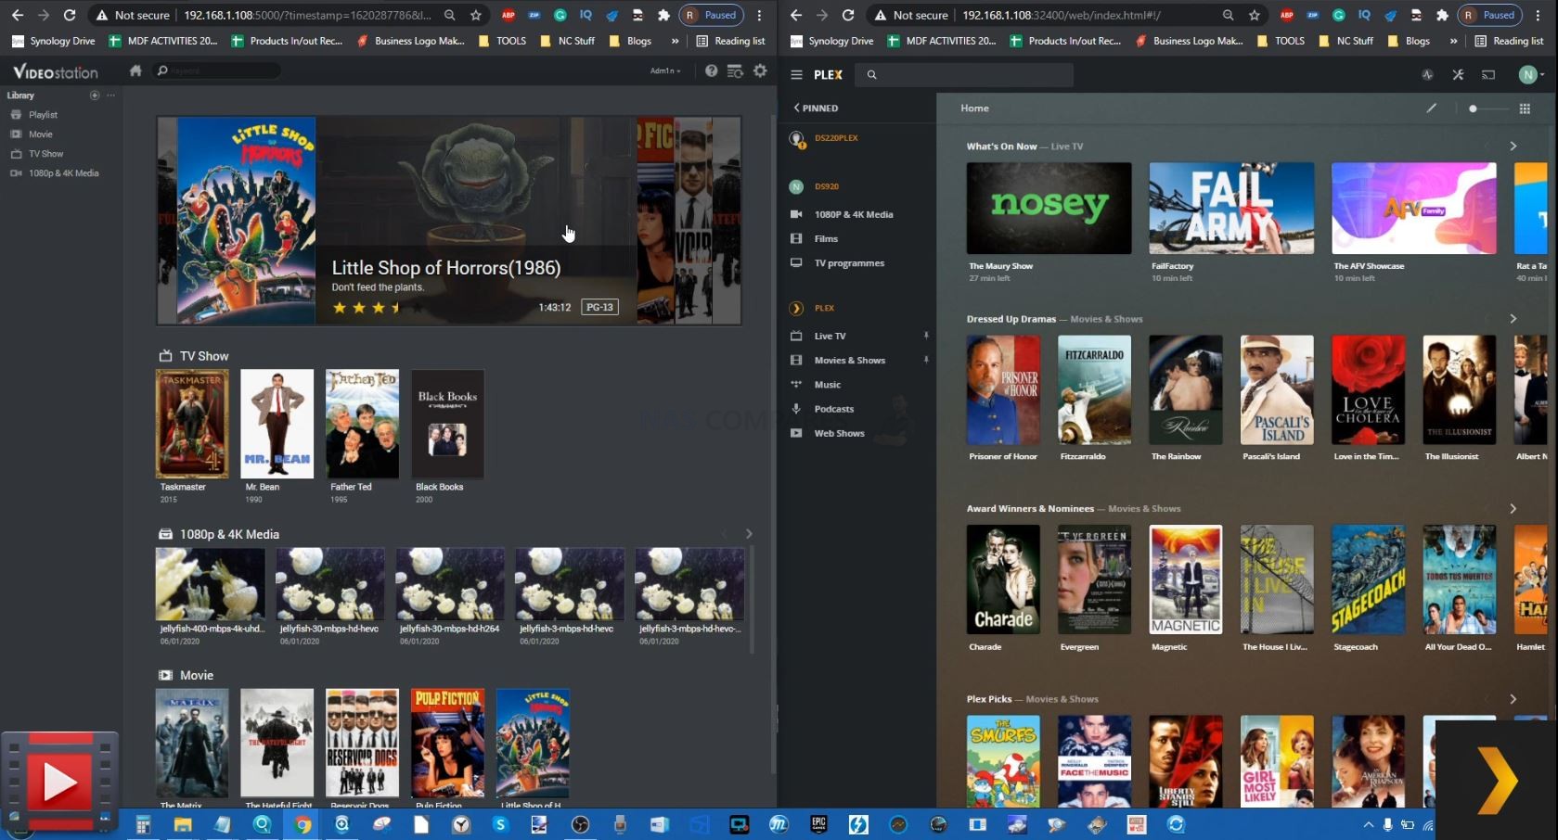The width and height of the screenshot is (1558, 840).
Task: Show hidden system tray icons
Action: point(1368,824)
